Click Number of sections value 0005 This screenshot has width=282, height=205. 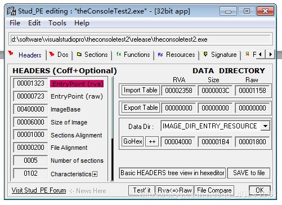tap(30, 161)
